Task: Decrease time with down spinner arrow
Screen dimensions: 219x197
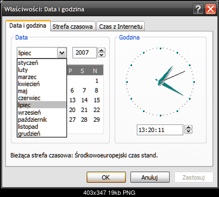Action: (x=188, y=132)
